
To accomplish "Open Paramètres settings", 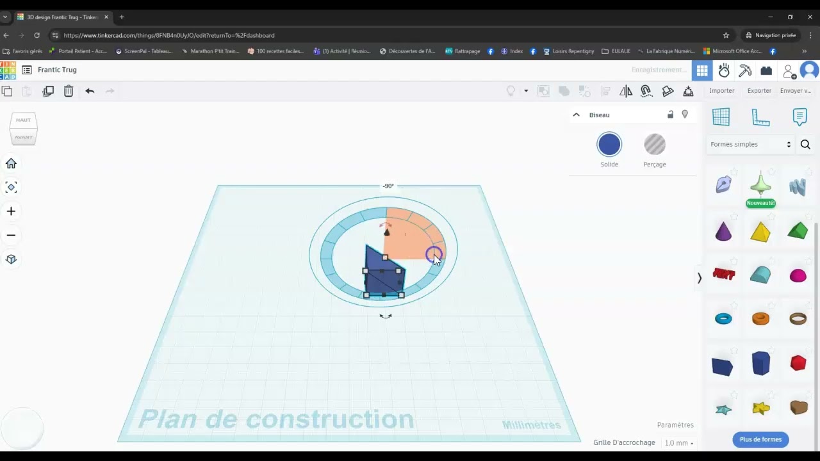I will pyautogui.click(x=675, y=425).
